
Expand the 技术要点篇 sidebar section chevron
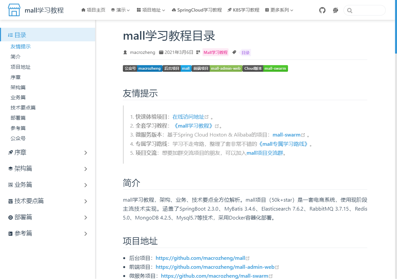[86, 201]
